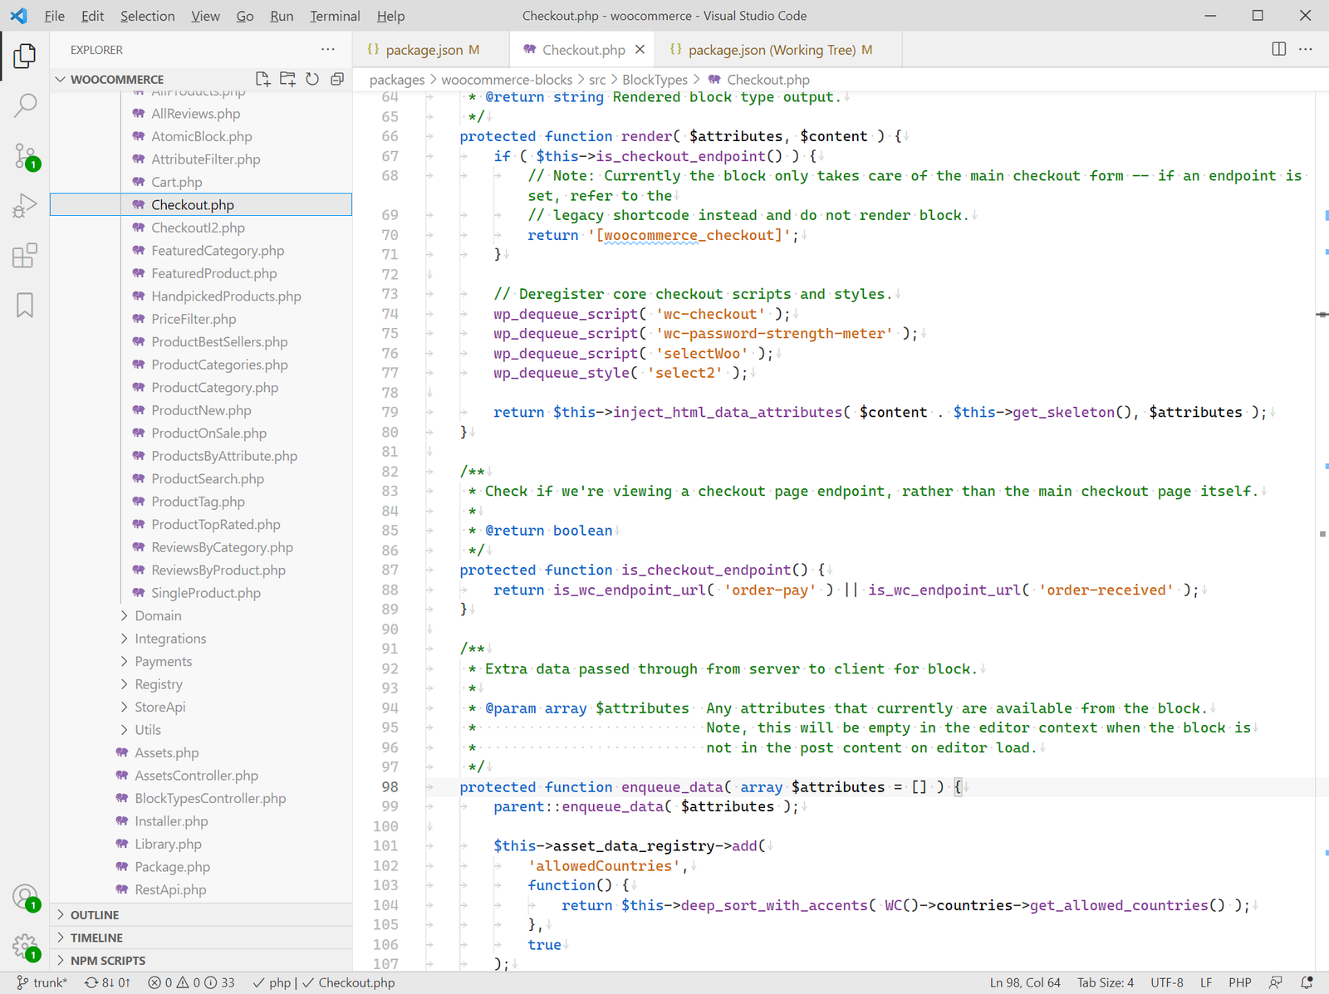
Task: Click BlockTypes in breadcrumb path
Action: [655, 80]
